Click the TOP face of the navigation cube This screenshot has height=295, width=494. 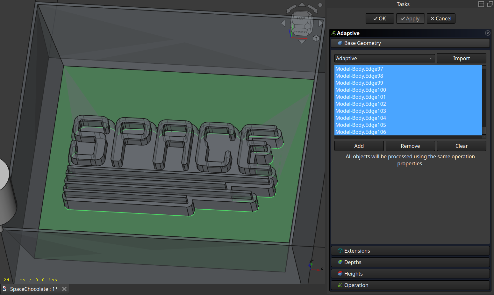click(301, 18)
